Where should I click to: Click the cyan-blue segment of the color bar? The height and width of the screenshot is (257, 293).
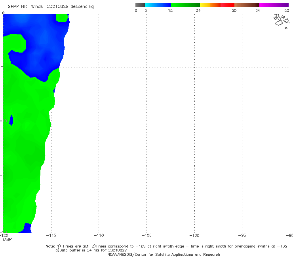158,5
